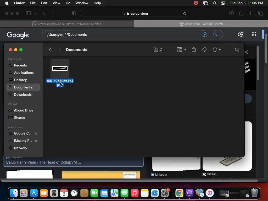The width and height of the screenshot is (268, 201).
Task: Open the File menu
Action: [x=33, y=3]
